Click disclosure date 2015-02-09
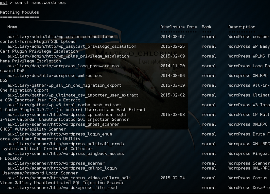Screen dimensions: 270x194 point(173,56)
